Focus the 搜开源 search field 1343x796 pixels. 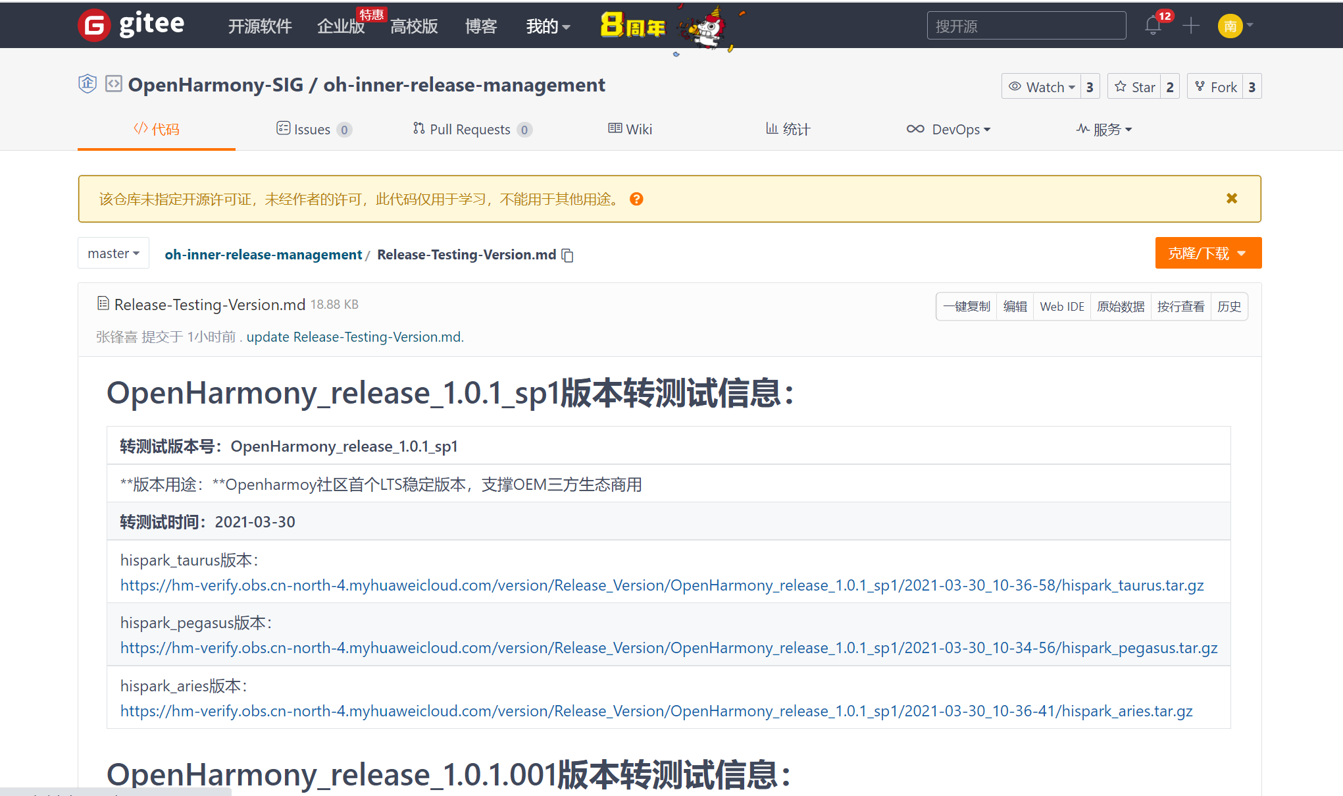click(1025, 26)
